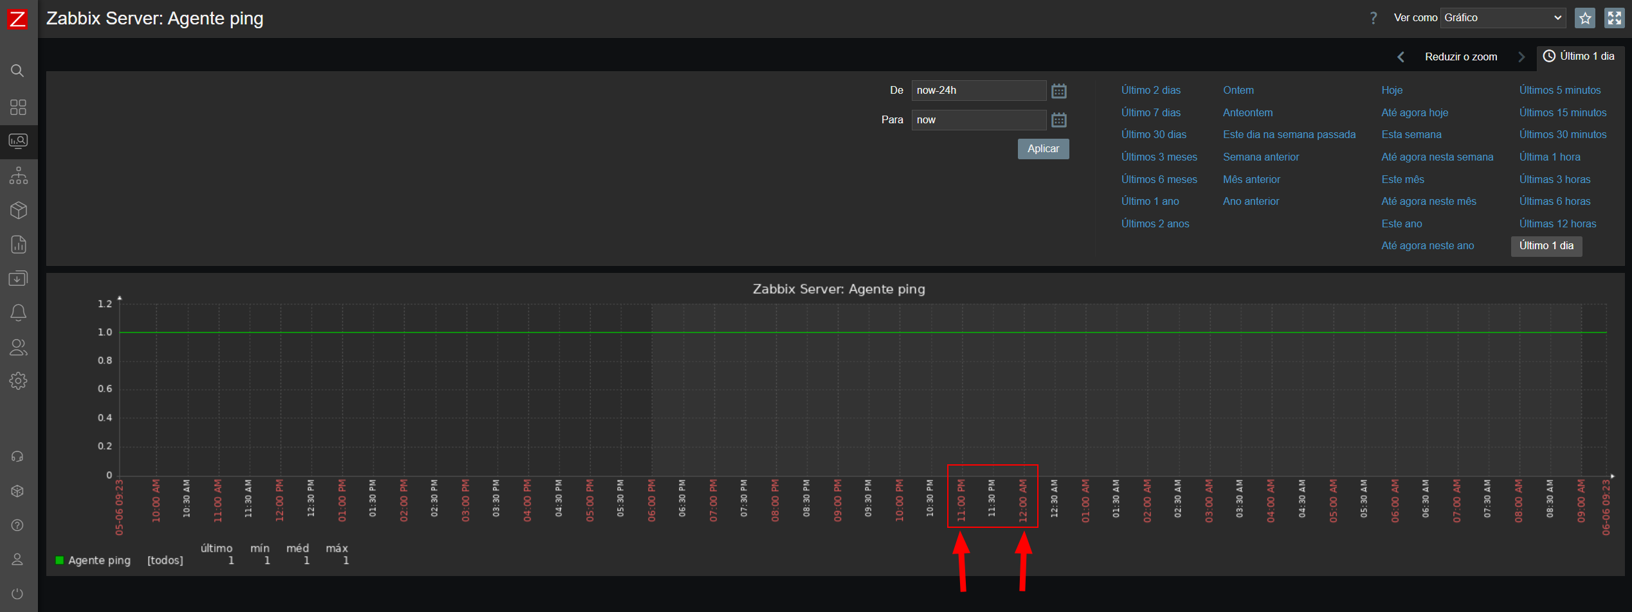Go to next time period arrow
Screen dimensions: 1632x612
1521,57
